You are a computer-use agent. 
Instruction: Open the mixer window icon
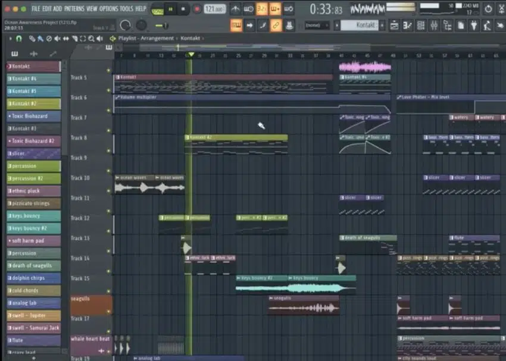point(434,25)
